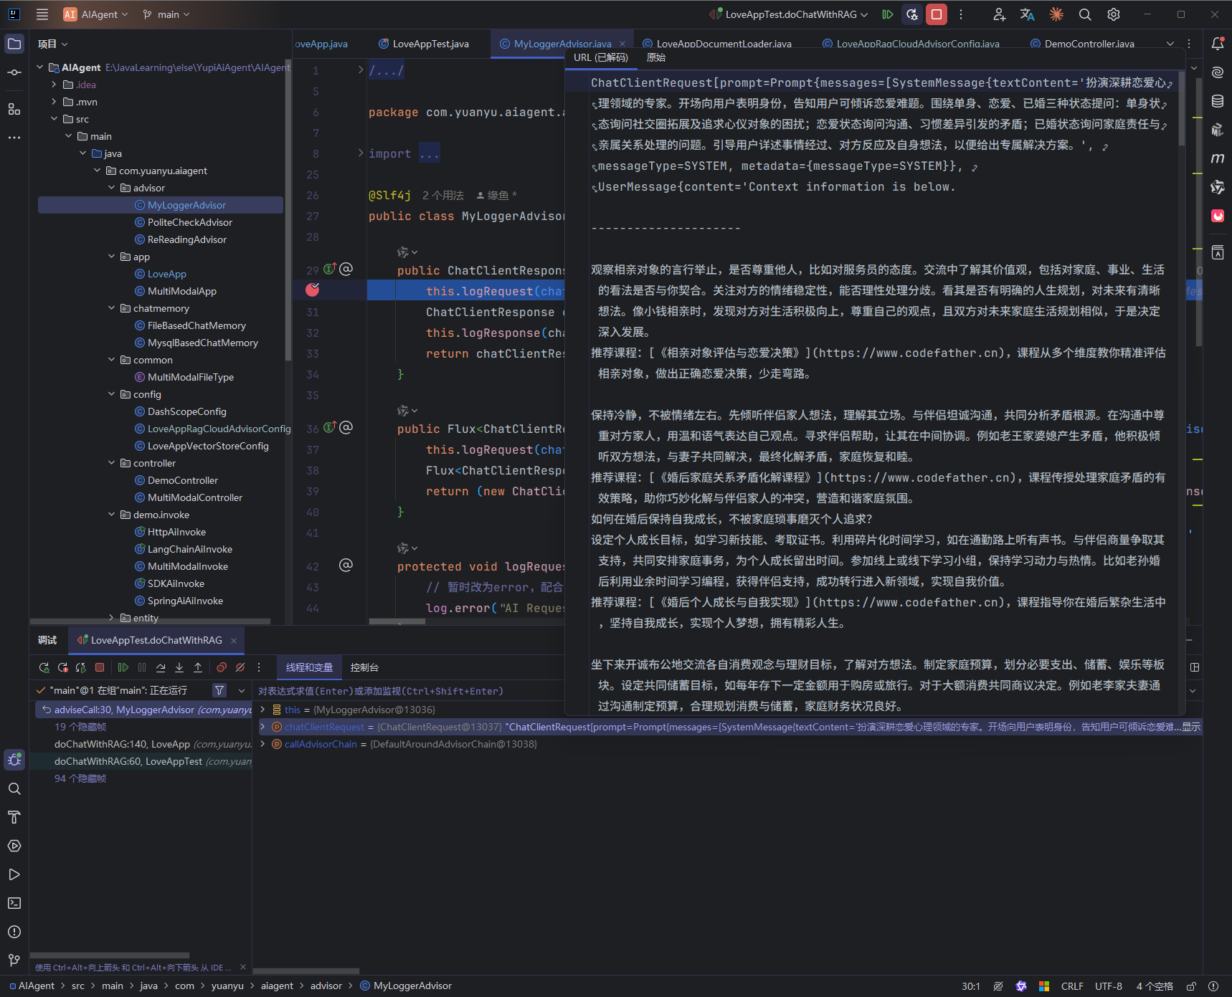Switch to the 控制台 console tab
The image size is (1232, 997).
point(364,667)
